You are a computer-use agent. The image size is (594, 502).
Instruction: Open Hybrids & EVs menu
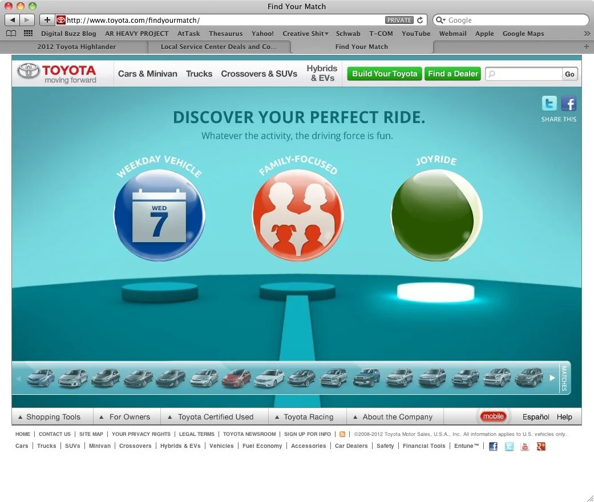(x=322, y=73)
